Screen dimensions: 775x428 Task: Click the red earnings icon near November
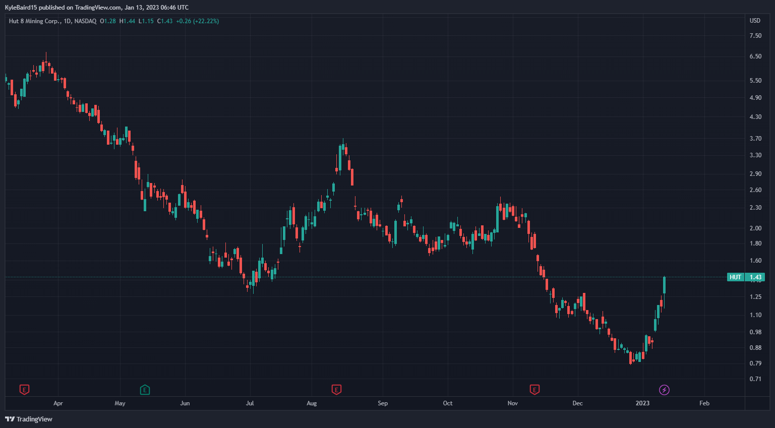[534, 390]
